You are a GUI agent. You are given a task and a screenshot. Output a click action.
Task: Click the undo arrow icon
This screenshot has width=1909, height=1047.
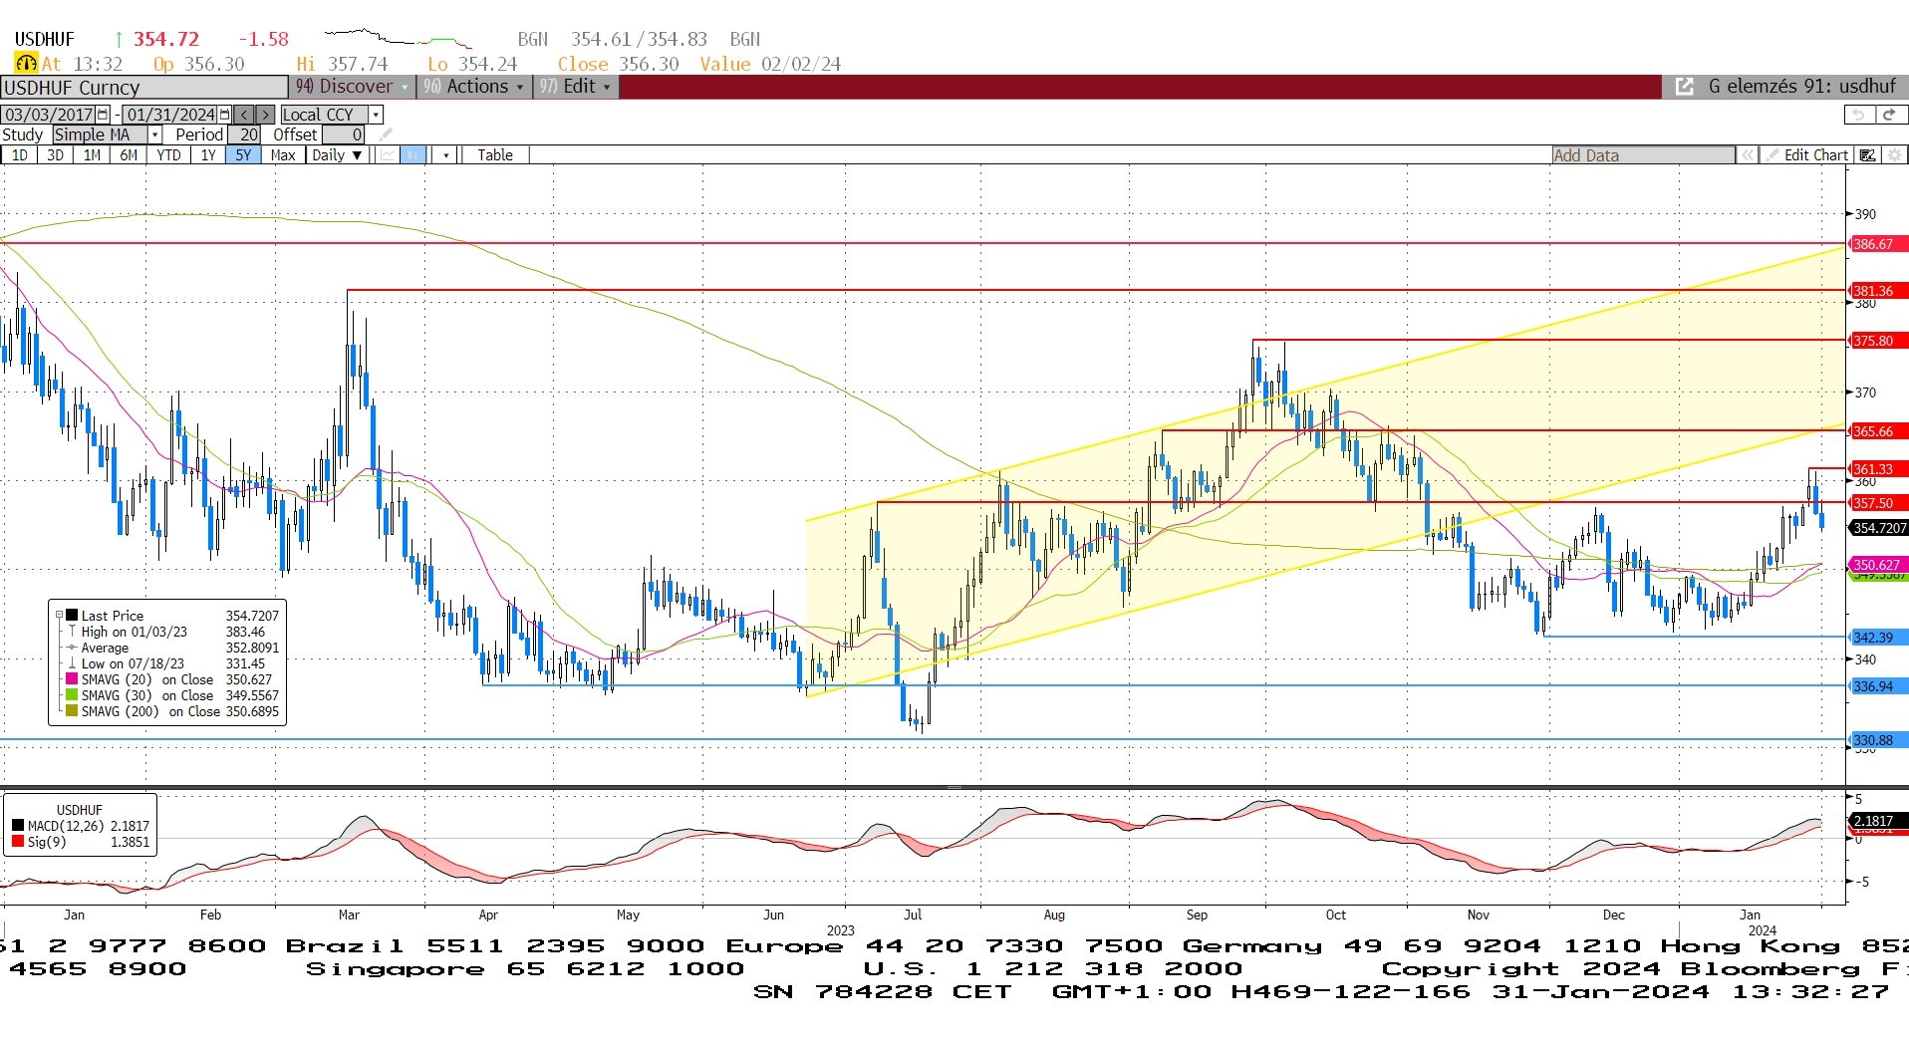[1860, 115]
